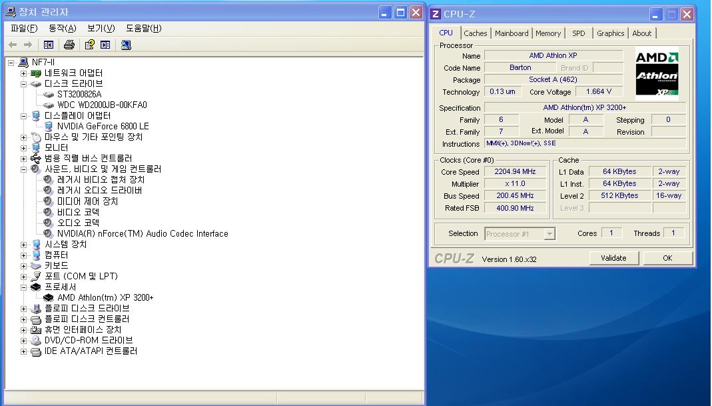Image resolution: width=712 pixels, height=406 pixels.
Task: Click the NVIDIA GeForce 6800 LE device icon
Action: tap(49, 127)
